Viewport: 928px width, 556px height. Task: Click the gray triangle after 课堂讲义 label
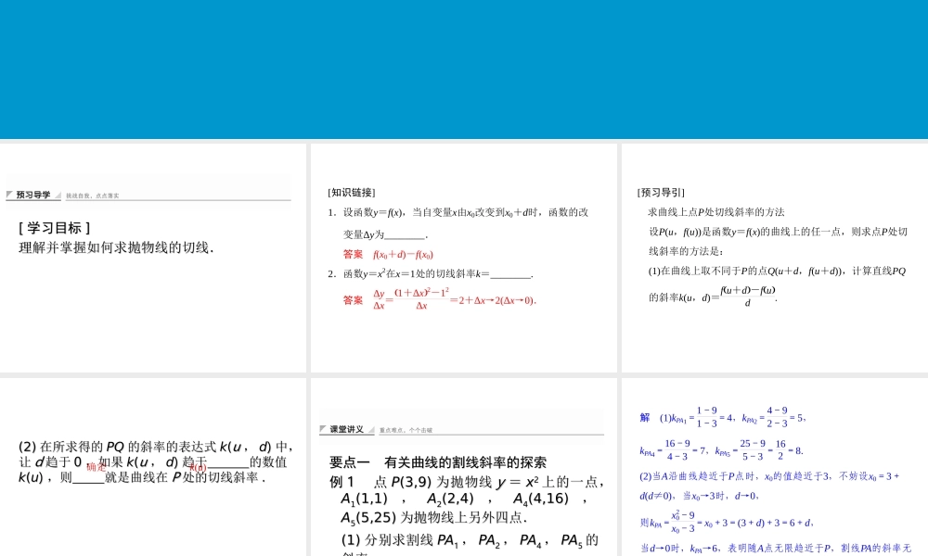coord(373,430)
